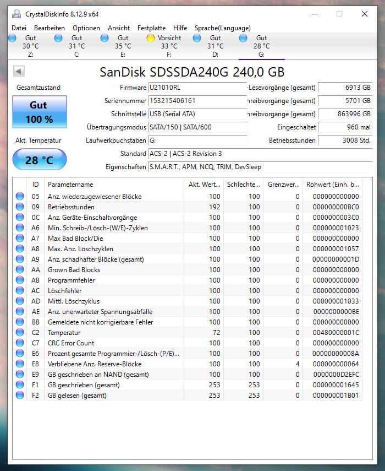
Task: Click the Grenzwer... column header
Action: tap(283, 185)
